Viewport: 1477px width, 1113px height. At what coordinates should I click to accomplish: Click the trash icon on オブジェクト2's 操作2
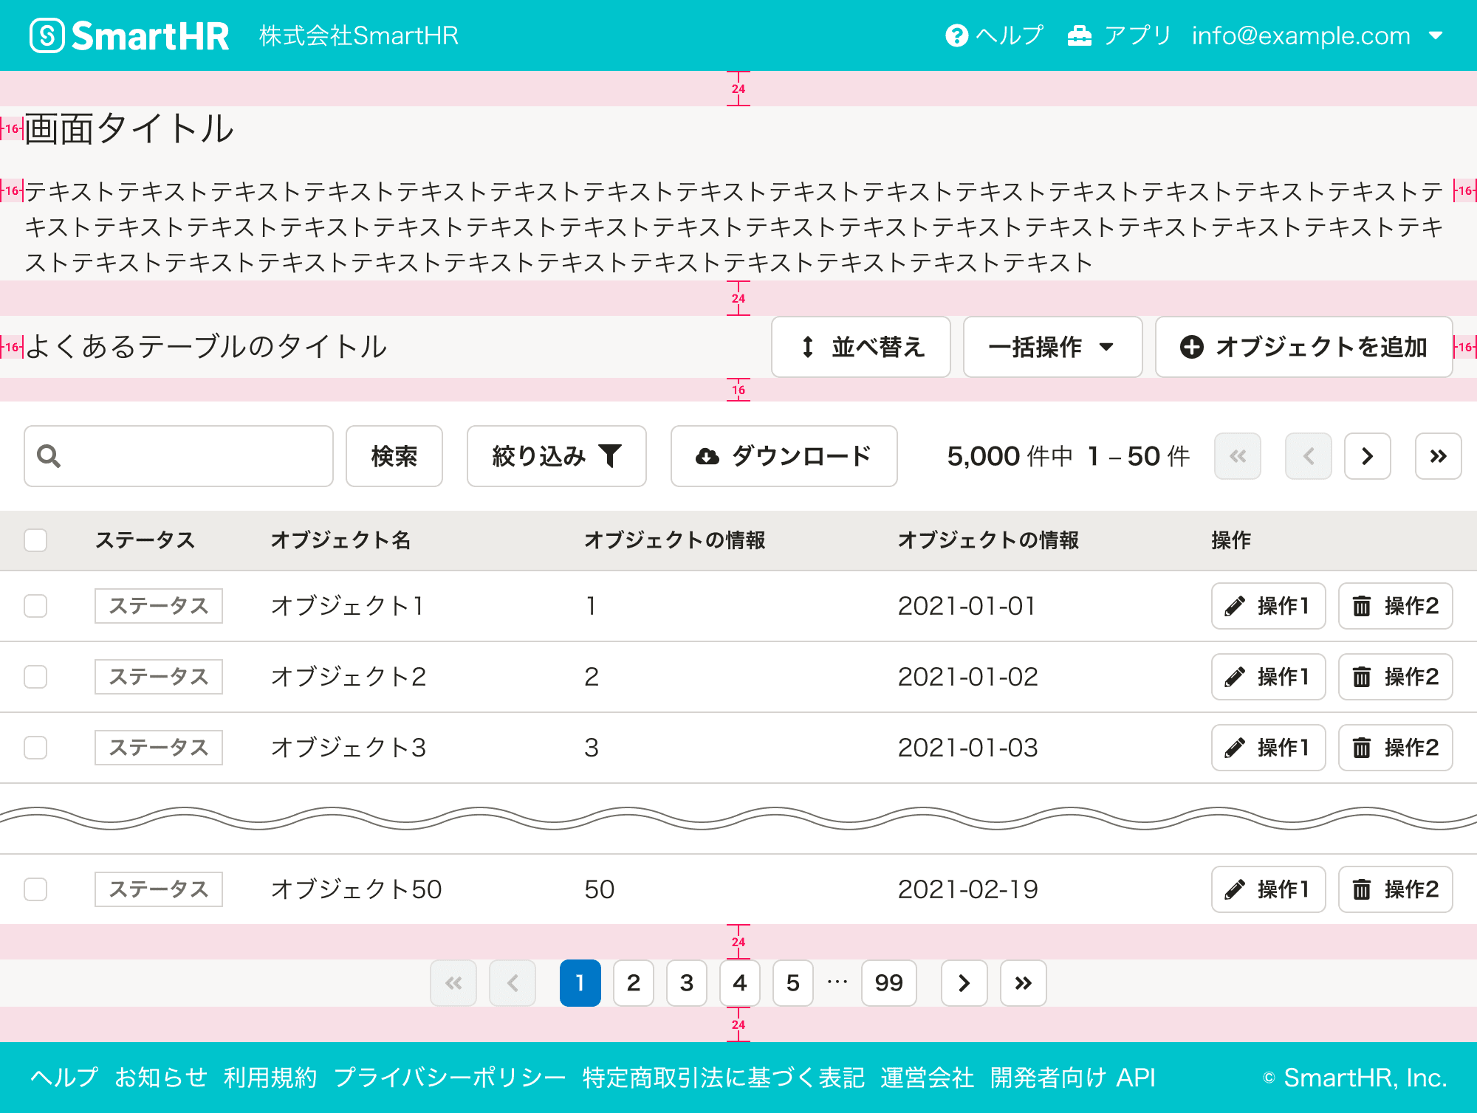(x=1361, y=676)
